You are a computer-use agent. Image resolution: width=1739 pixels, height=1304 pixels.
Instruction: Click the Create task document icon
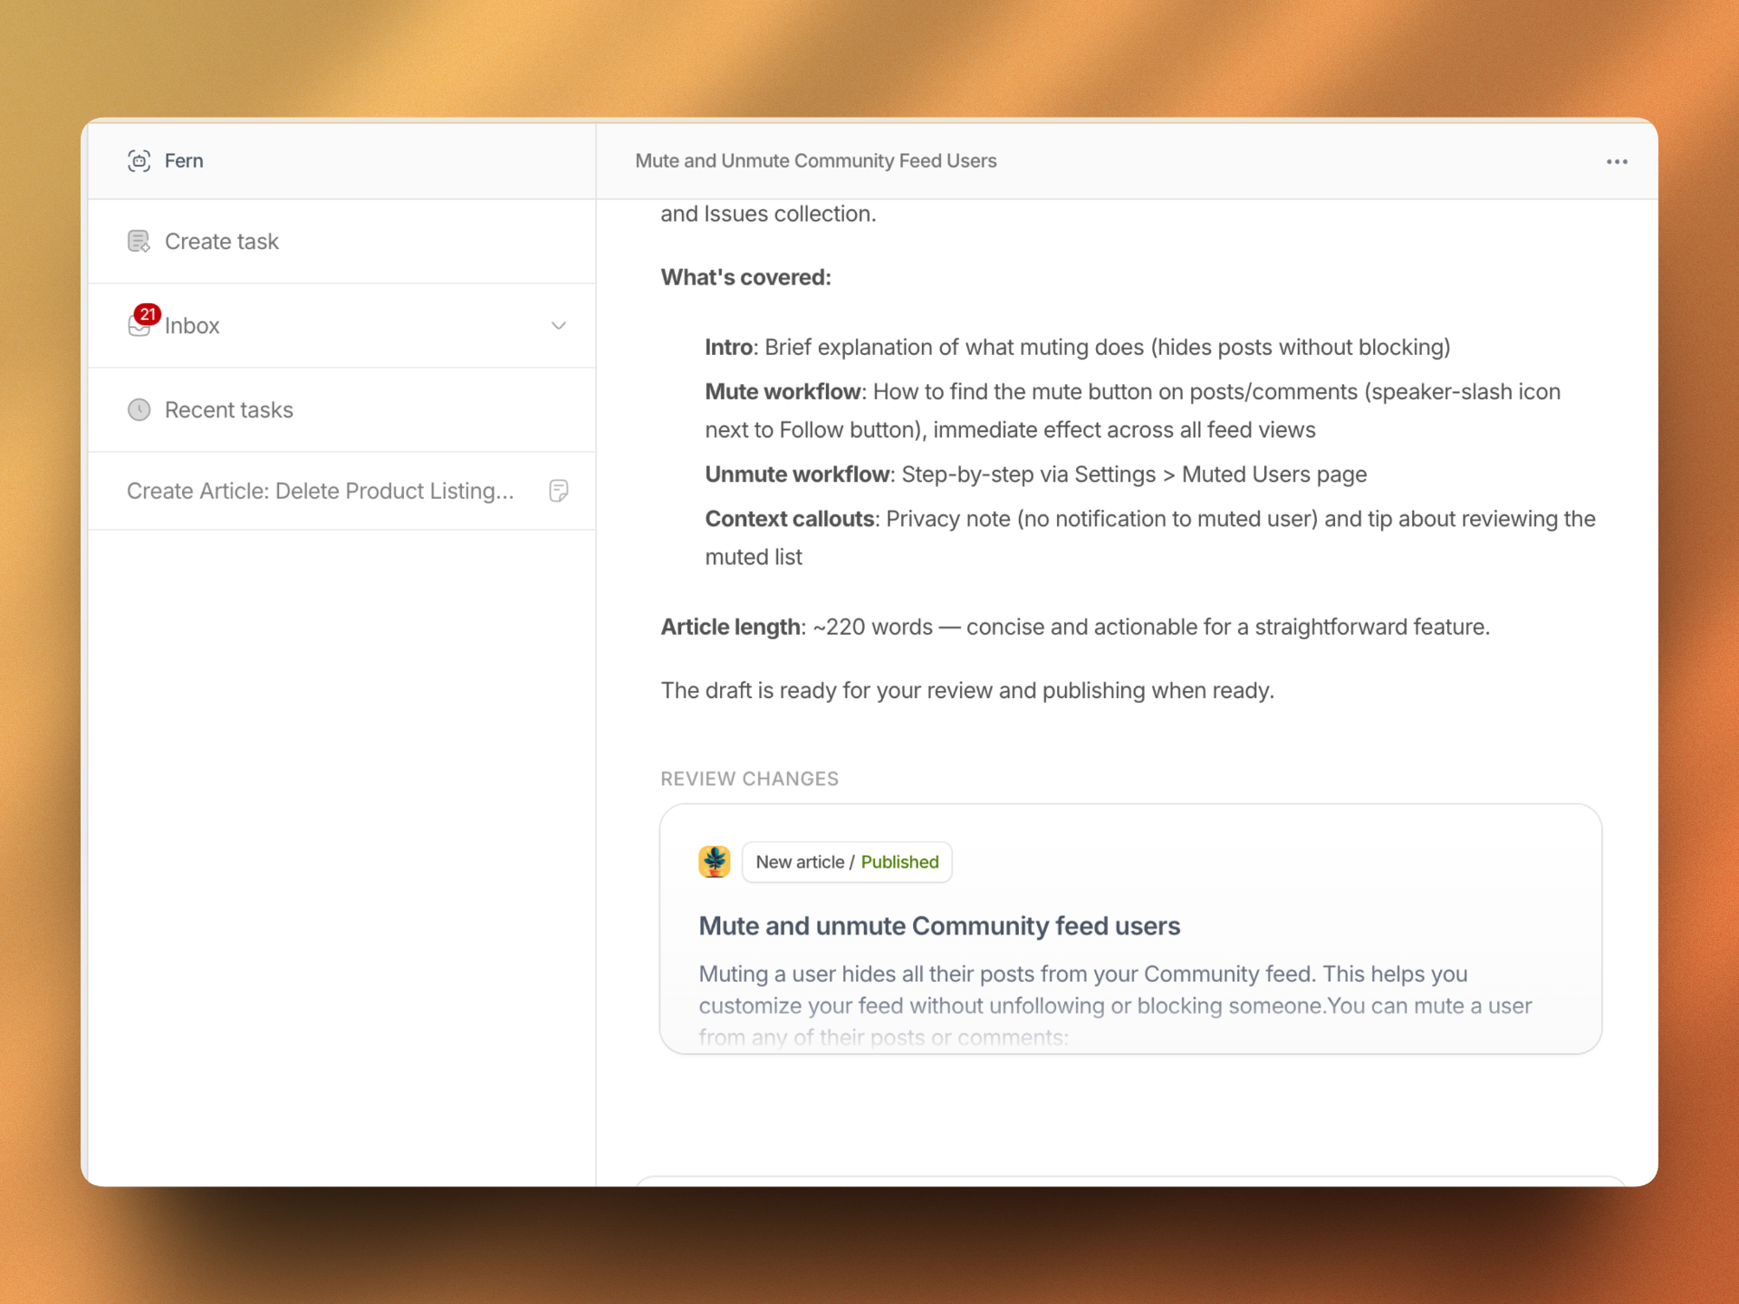pyautogui.click(x=139, y=241)
